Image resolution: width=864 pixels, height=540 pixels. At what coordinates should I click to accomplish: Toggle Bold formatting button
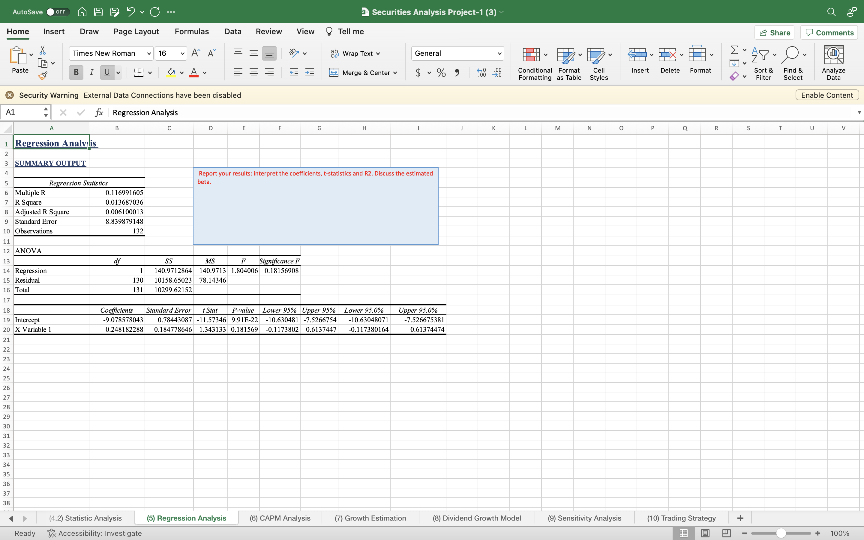[76, 73]
